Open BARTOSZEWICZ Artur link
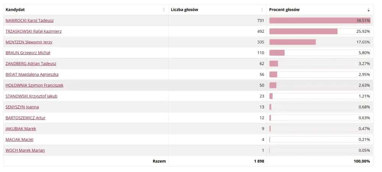The image size is (382, 172). click(26, 118)
